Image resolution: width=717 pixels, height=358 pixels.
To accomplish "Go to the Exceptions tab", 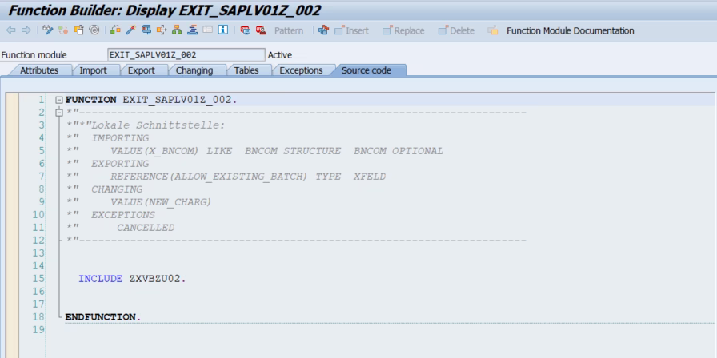I will point(301,70).
